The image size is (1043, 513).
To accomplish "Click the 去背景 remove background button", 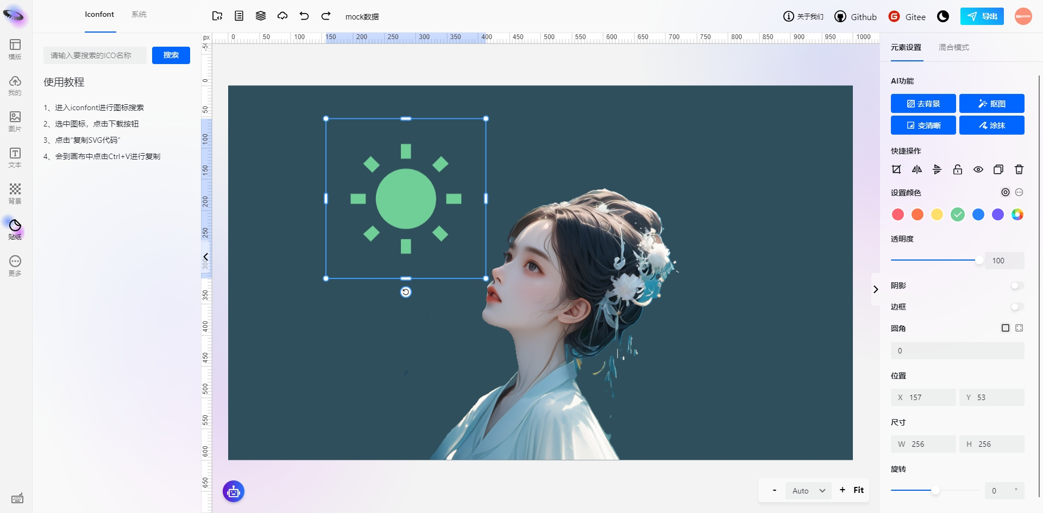I will pyautogui.click(x=923, y=104).
